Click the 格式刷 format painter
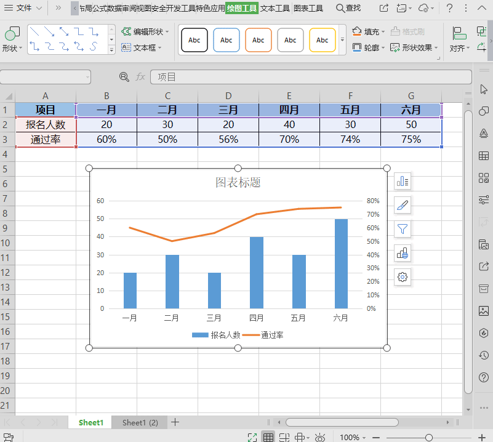The width and height of the screenshot is (493, 442). pos(407,31)
